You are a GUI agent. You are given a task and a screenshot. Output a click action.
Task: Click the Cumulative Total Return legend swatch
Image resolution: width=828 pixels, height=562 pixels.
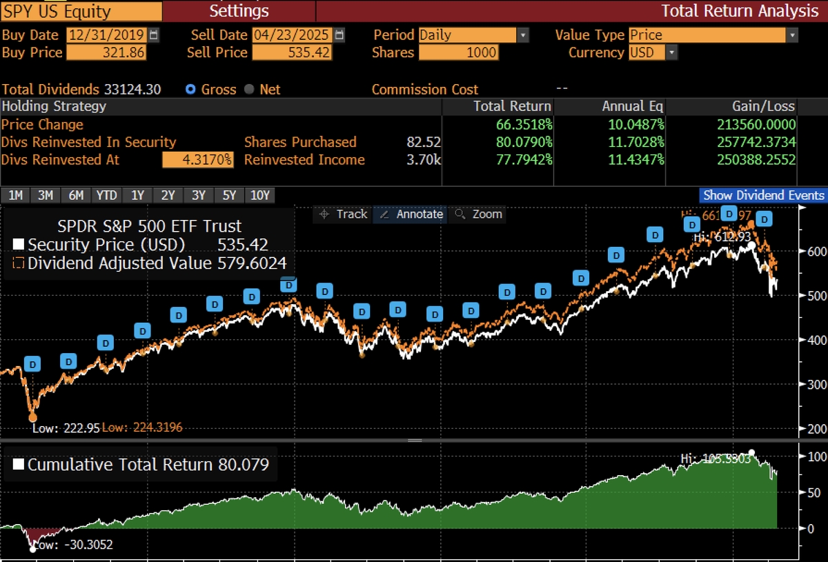tap(19, 465)
